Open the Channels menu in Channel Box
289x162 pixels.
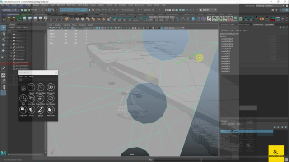click(x=224, y=31)
